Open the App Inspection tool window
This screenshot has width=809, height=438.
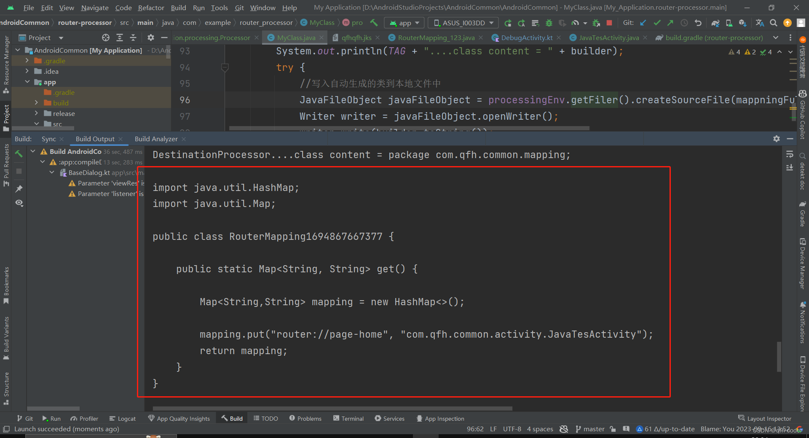click(440, 419)
